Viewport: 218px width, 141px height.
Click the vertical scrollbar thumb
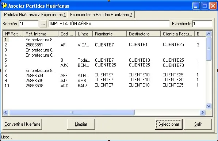point(209,49)
